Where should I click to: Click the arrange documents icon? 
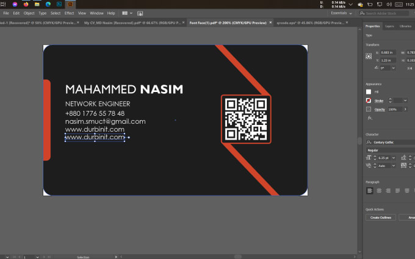point(125,13)
